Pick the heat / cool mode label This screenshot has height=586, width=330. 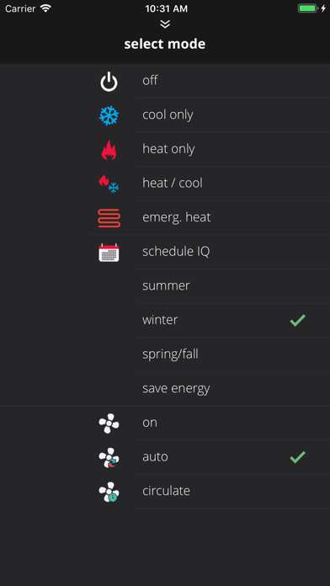173,184
